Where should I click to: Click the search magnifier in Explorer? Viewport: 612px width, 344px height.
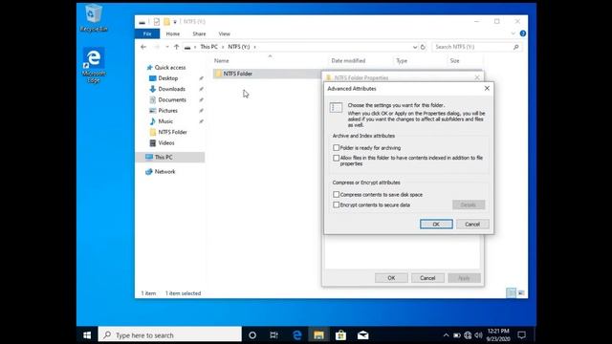(x=516, y=47)
